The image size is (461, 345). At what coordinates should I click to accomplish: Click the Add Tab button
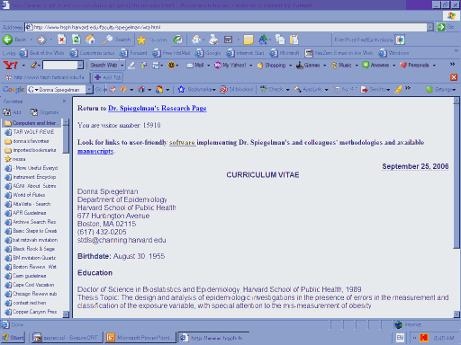pos(108,77)
